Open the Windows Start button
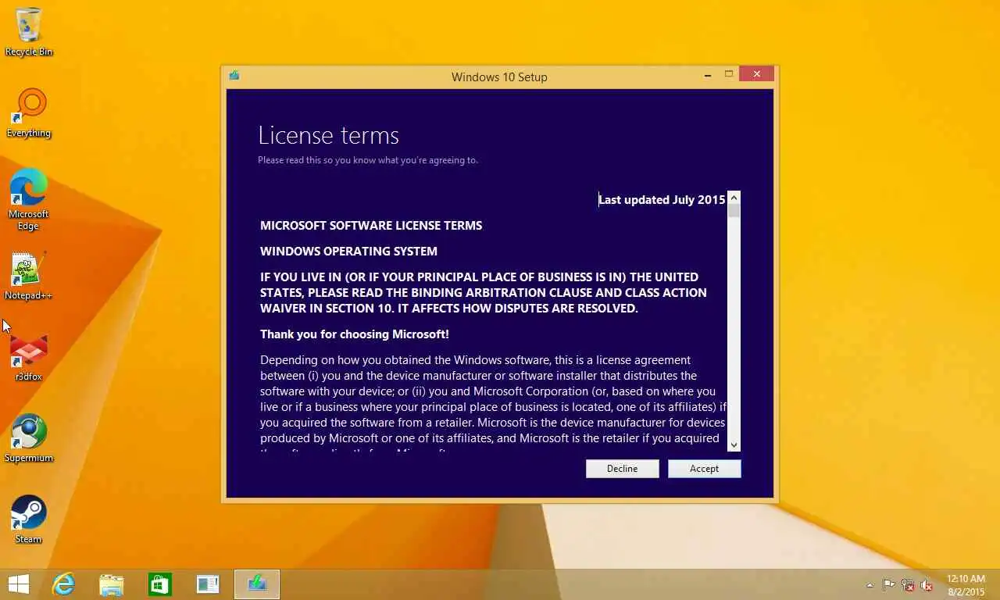 click(x=18, y=584)
